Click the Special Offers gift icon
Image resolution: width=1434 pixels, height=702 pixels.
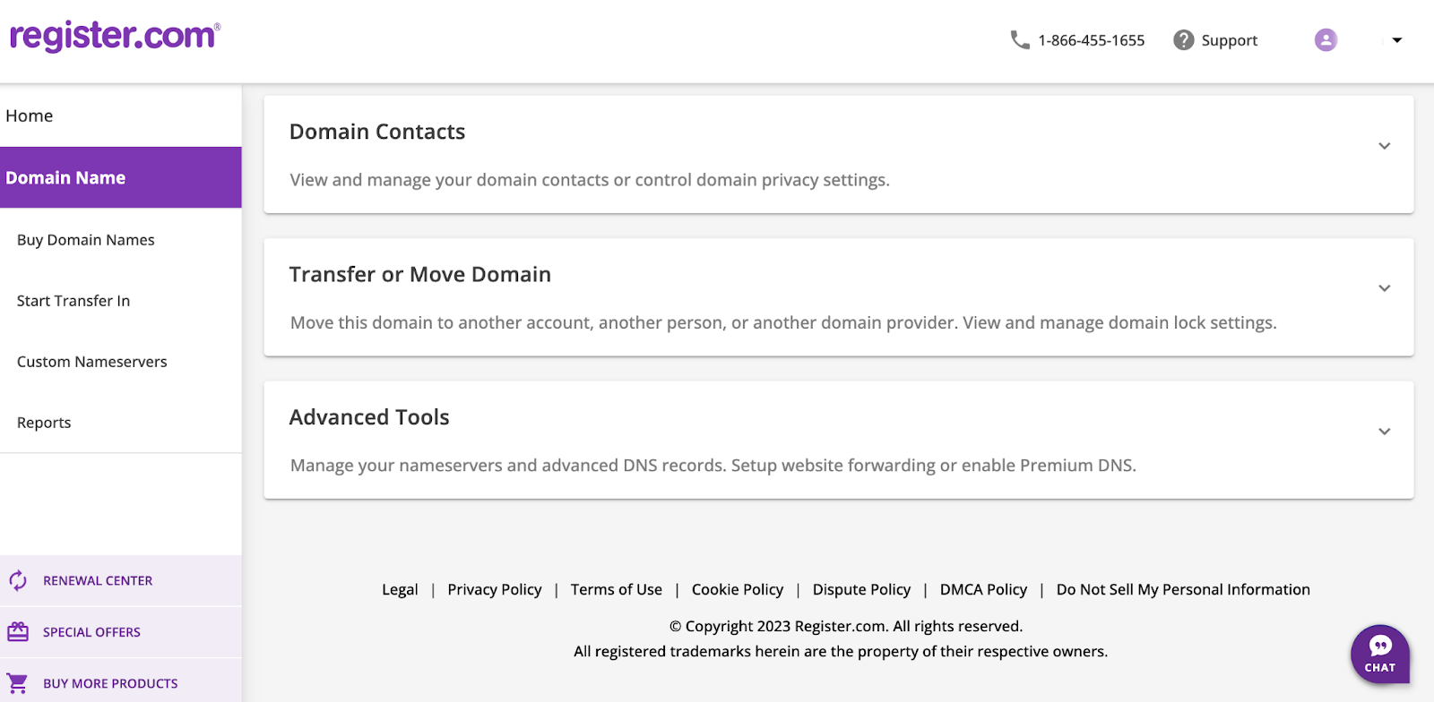coord(18,632)
